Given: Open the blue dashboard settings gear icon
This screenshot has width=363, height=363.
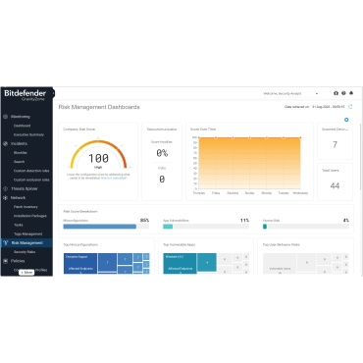Looking at the screenshot, I should [x=346, y=120].
